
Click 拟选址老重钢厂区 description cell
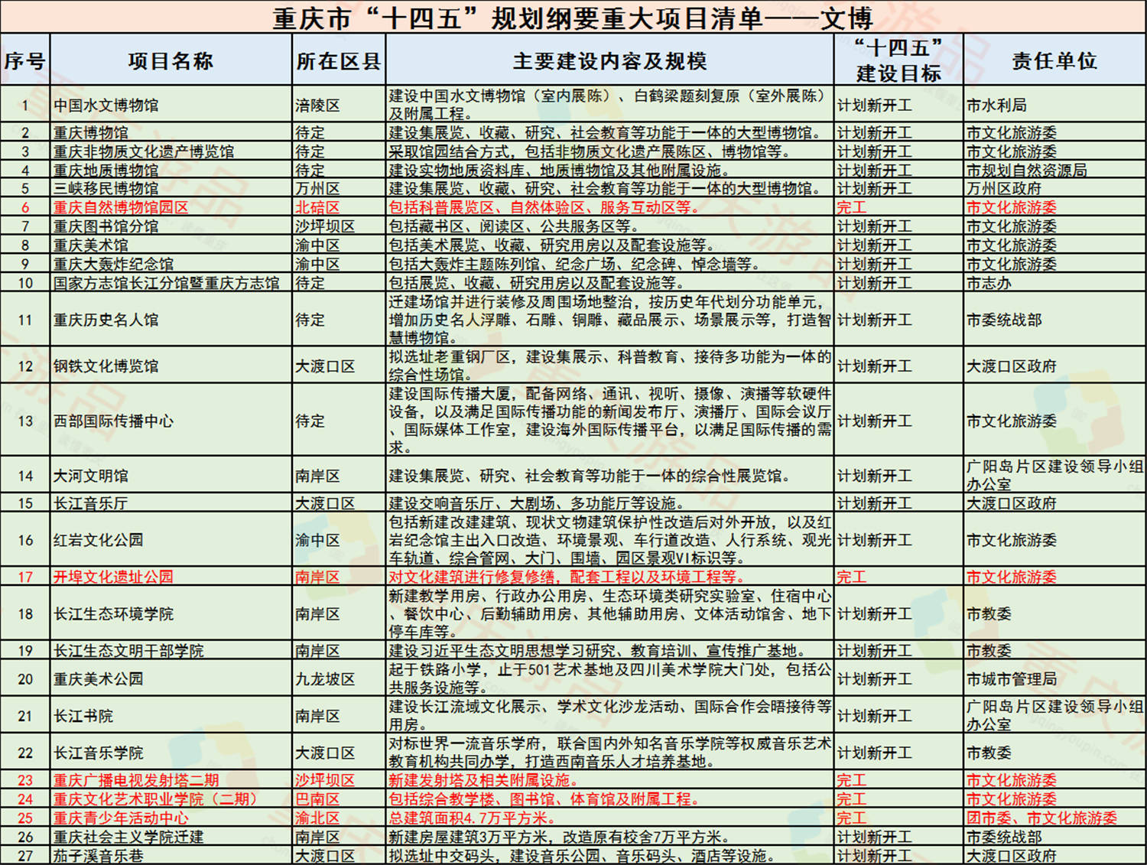point(609,366)
